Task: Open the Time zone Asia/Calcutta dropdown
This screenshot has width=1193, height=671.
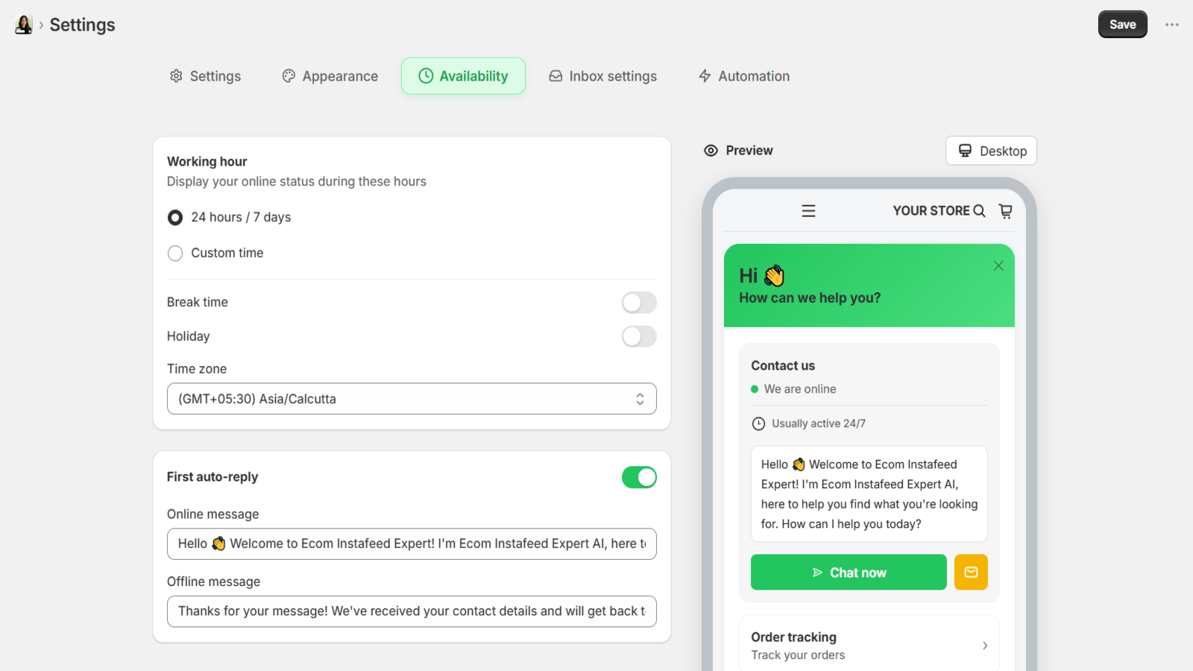Action: click(412, 399)
